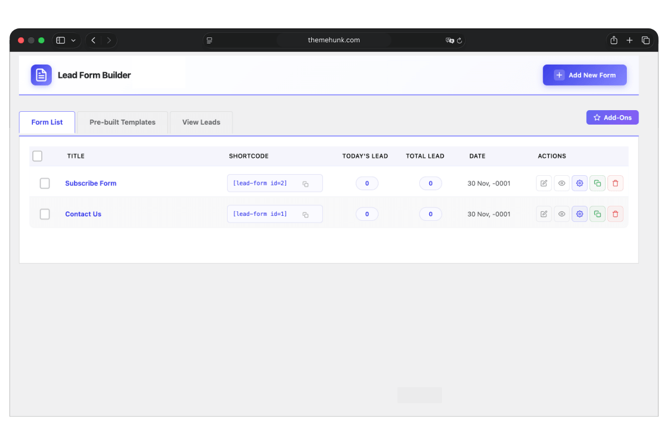Expand the sidebar dropdown arrow in Safari

coord(73,41)
